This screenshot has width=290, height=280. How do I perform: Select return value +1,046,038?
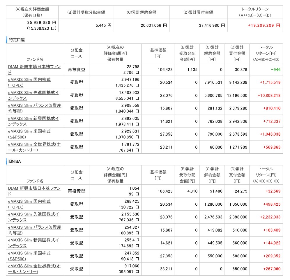click(270, 134)
